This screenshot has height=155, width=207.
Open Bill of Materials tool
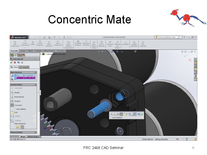(101, 44)
